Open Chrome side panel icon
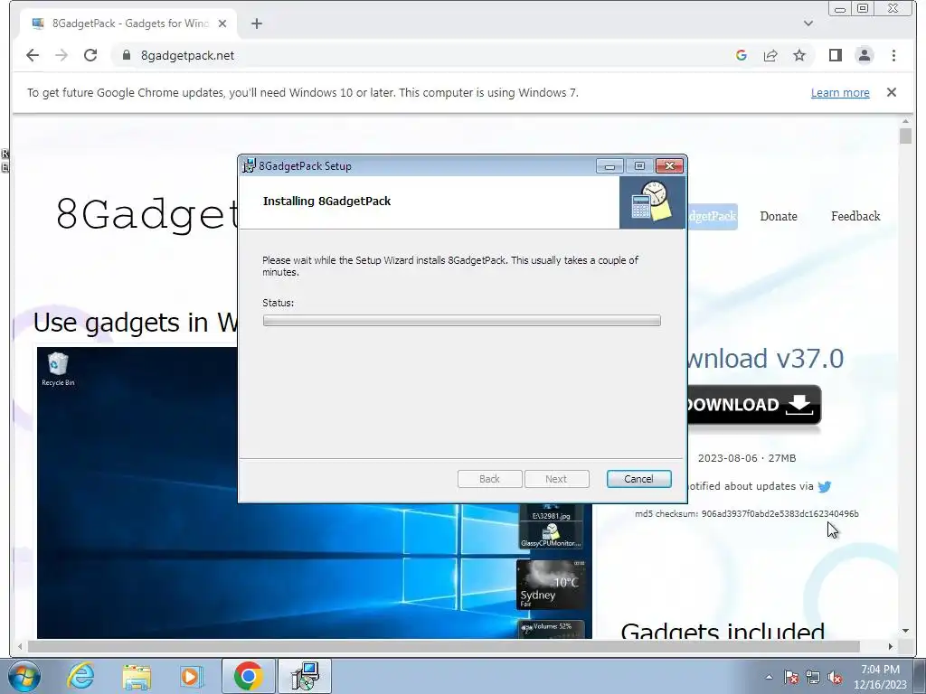The height and width of the screenshot is (694, 926). (x=835, y=55)
